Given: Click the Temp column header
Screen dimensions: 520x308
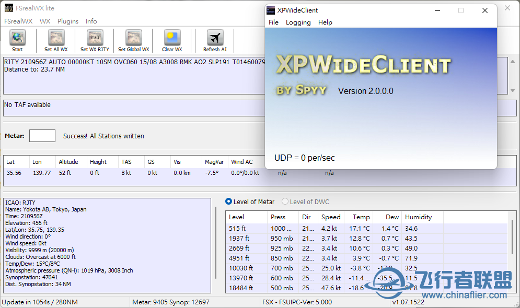Looking at the screenshot, I should pos(359,217).
